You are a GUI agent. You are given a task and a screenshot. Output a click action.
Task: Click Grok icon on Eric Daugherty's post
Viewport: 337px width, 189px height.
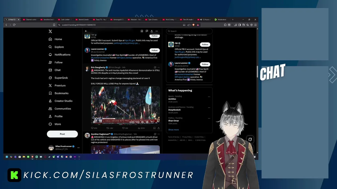click(155, 67)
